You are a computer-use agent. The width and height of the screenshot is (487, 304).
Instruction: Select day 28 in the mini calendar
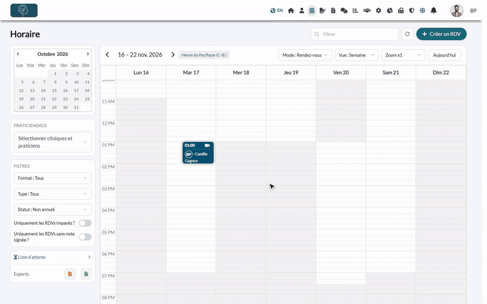[x=43, y=108]
